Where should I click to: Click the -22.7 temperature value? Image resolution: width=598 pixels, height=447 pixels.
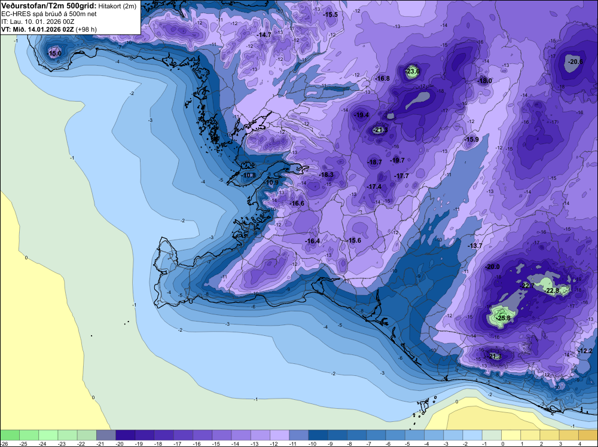527,286
